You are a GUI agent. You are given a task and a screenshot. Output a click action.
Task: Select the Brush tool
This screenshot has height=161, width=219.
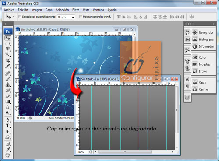pyautogui.click(x=8, y=79)
